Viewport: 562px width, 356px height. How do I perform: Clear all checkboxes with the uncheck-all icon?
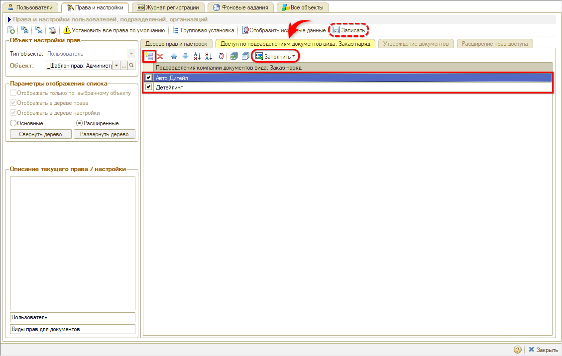tap(245, 57)
